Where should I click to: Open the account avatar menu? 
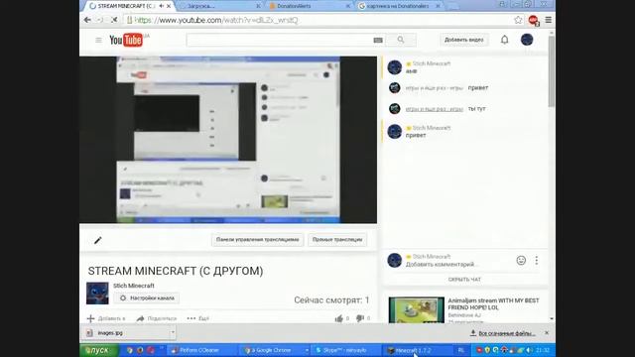click(x=527, y=40)
